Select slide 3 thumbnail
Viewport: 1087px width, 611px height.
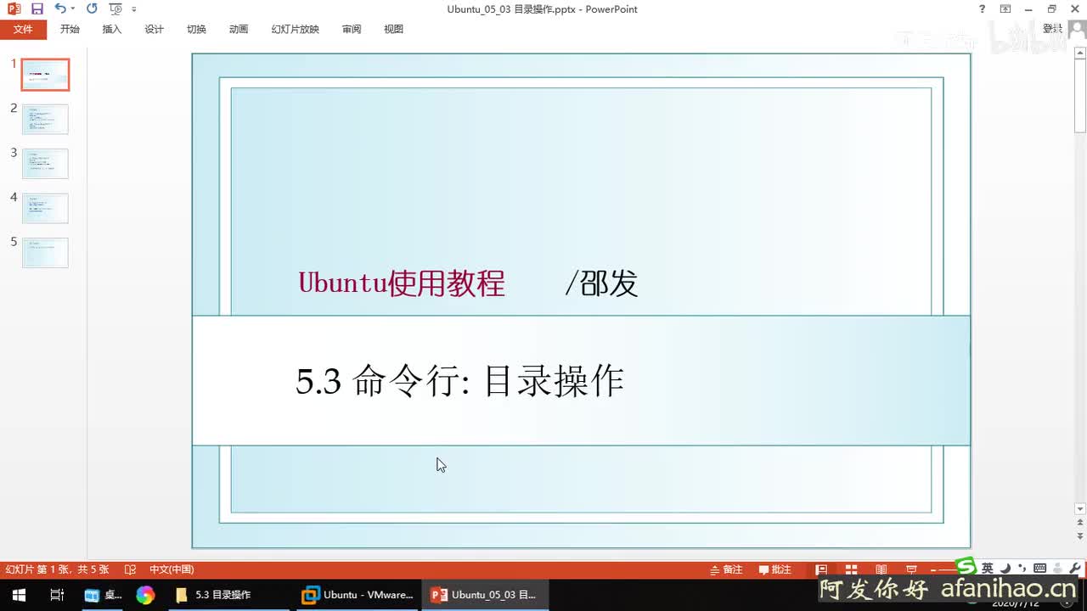[x=45, y=163]
